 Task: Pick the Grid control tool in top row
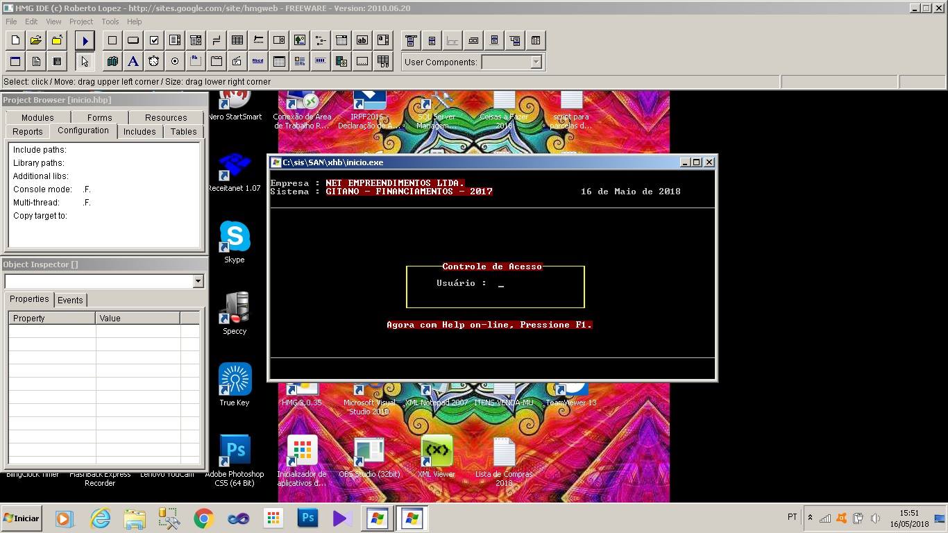pos(237,40)
